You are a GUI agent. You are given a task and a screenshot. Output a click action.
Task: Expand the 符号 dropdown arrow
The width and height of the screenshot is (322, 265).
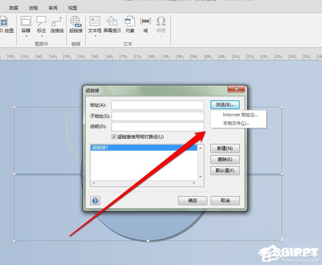162,36
